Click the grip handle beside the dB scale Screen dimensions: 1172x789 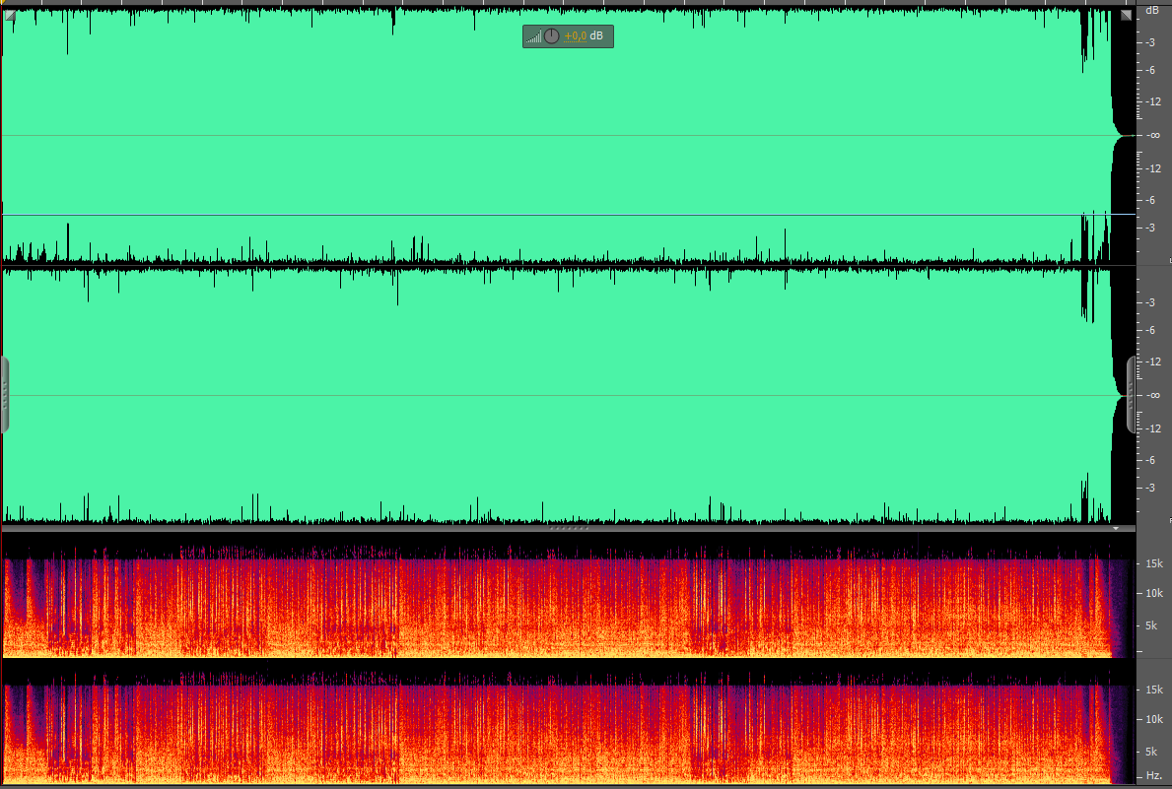[x=1131, y=395]
